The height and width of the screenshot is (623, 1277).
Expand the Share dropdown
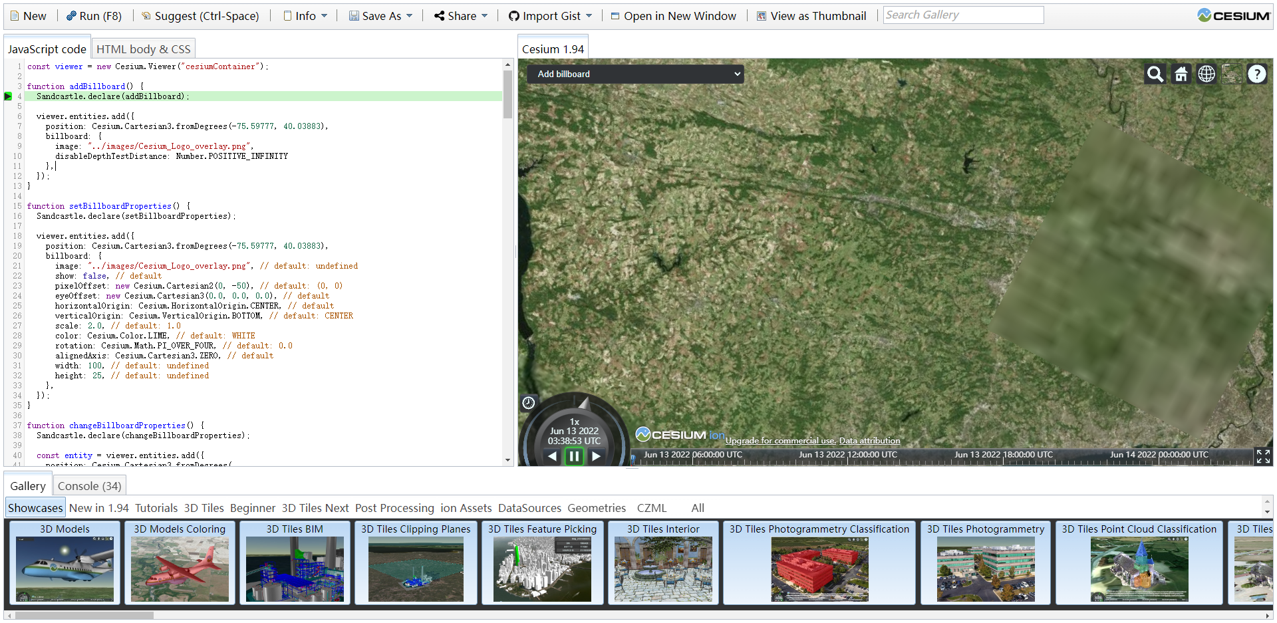pos(461,16)
